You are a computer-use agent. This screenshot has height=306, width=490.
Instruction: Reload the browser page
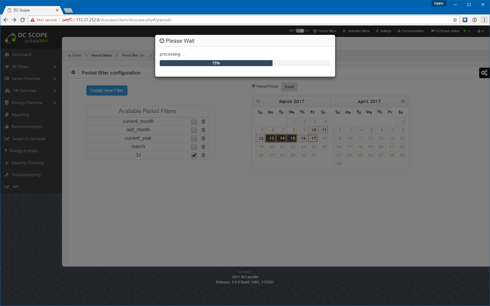tap(23, 20)
